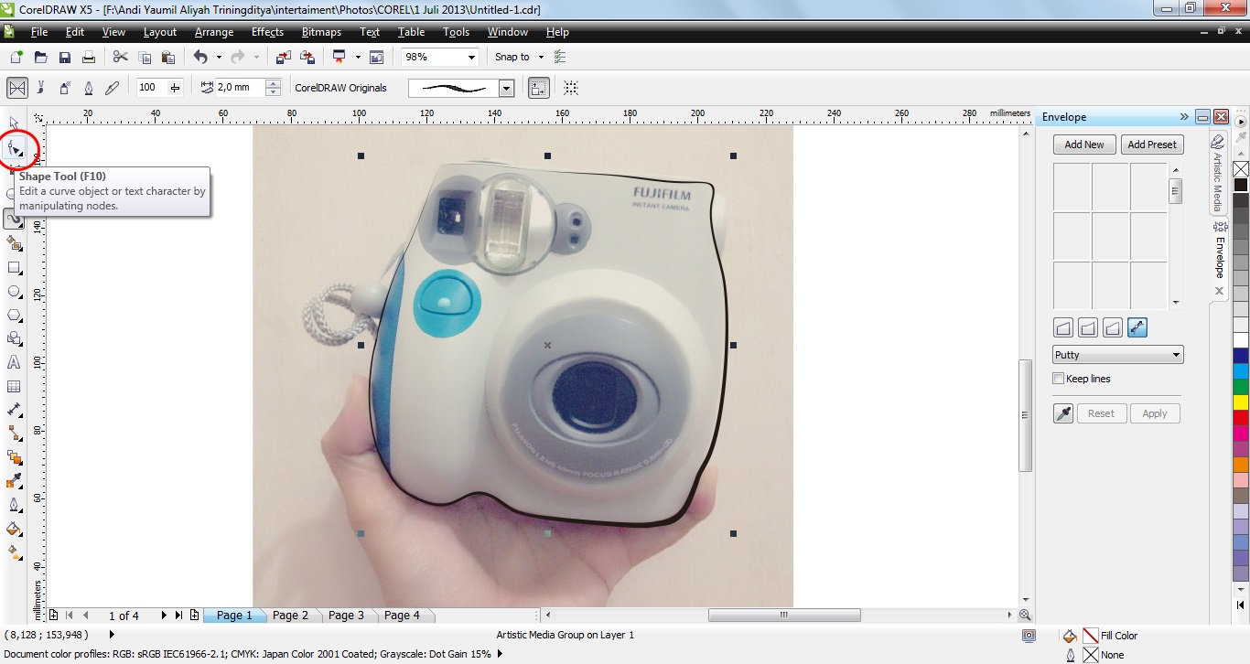
Task: Select the Interactive Fill tool
Action: click(x=14, y=552)
